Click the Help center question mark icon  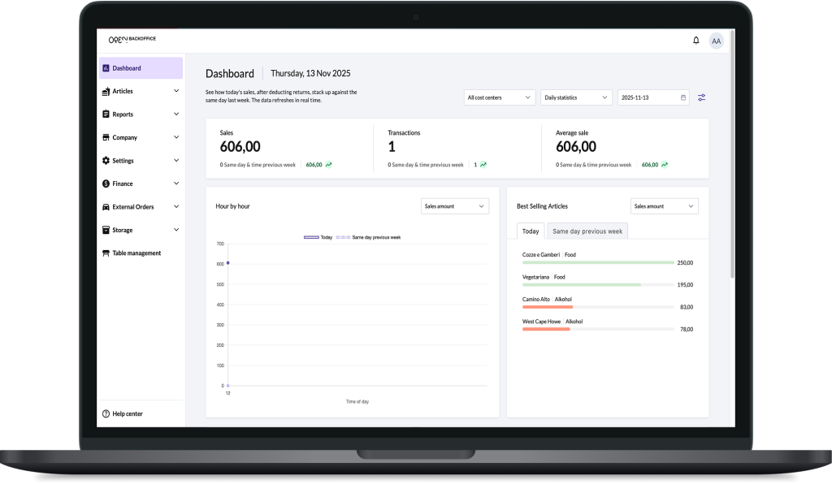pyautogui.click(x=106, y=414)
